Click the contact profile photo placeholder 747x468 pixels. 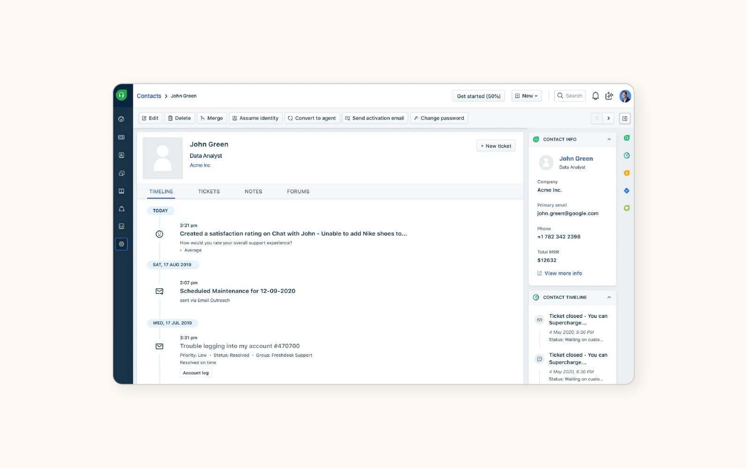click(x=162, y=158)
